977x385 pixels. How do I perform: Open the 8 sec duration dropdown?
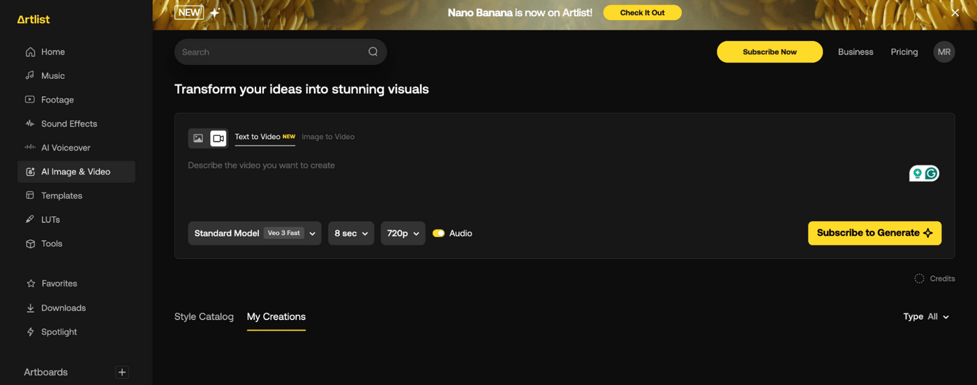350,234
